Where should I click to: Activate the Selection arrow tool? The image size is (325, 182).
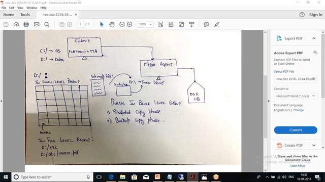102,24
